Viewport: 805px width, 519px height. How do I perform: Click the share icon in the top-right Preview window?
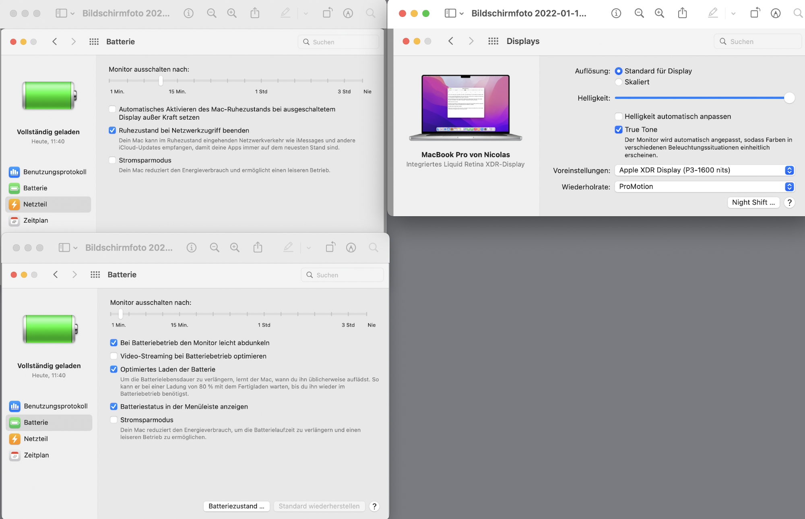point(682,13)
